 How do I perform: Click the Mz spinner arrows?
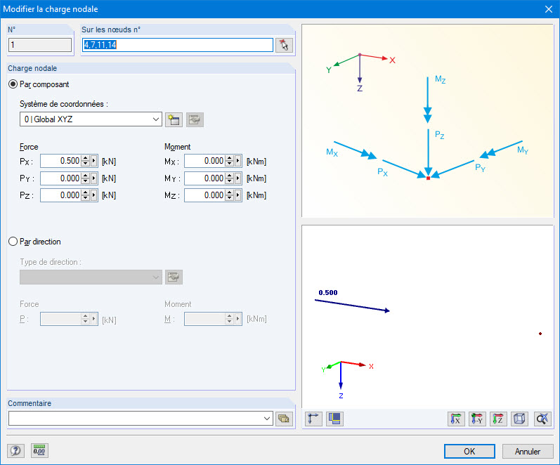229,195
